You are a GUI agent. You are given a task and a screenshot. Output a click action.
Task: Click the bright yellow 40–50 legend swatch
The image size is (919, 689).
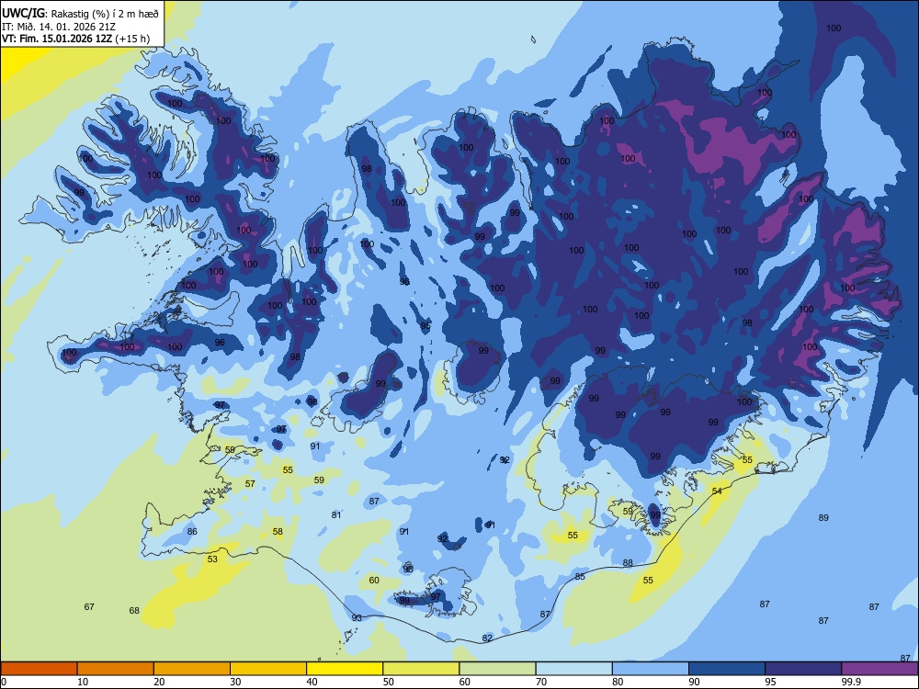(x=345, y=669)
